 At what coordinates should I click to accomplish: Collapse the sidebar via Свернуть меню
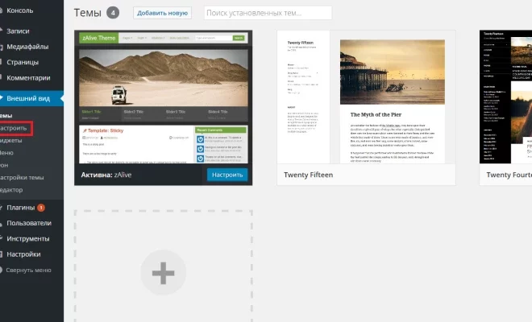click(x=28, y=270)
